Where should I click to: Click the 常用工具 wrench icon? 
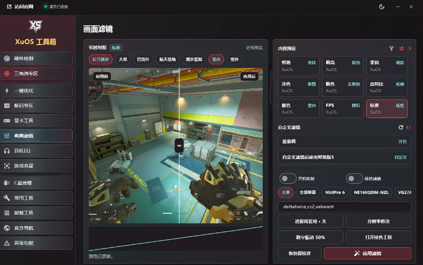(x=7, y=198)
